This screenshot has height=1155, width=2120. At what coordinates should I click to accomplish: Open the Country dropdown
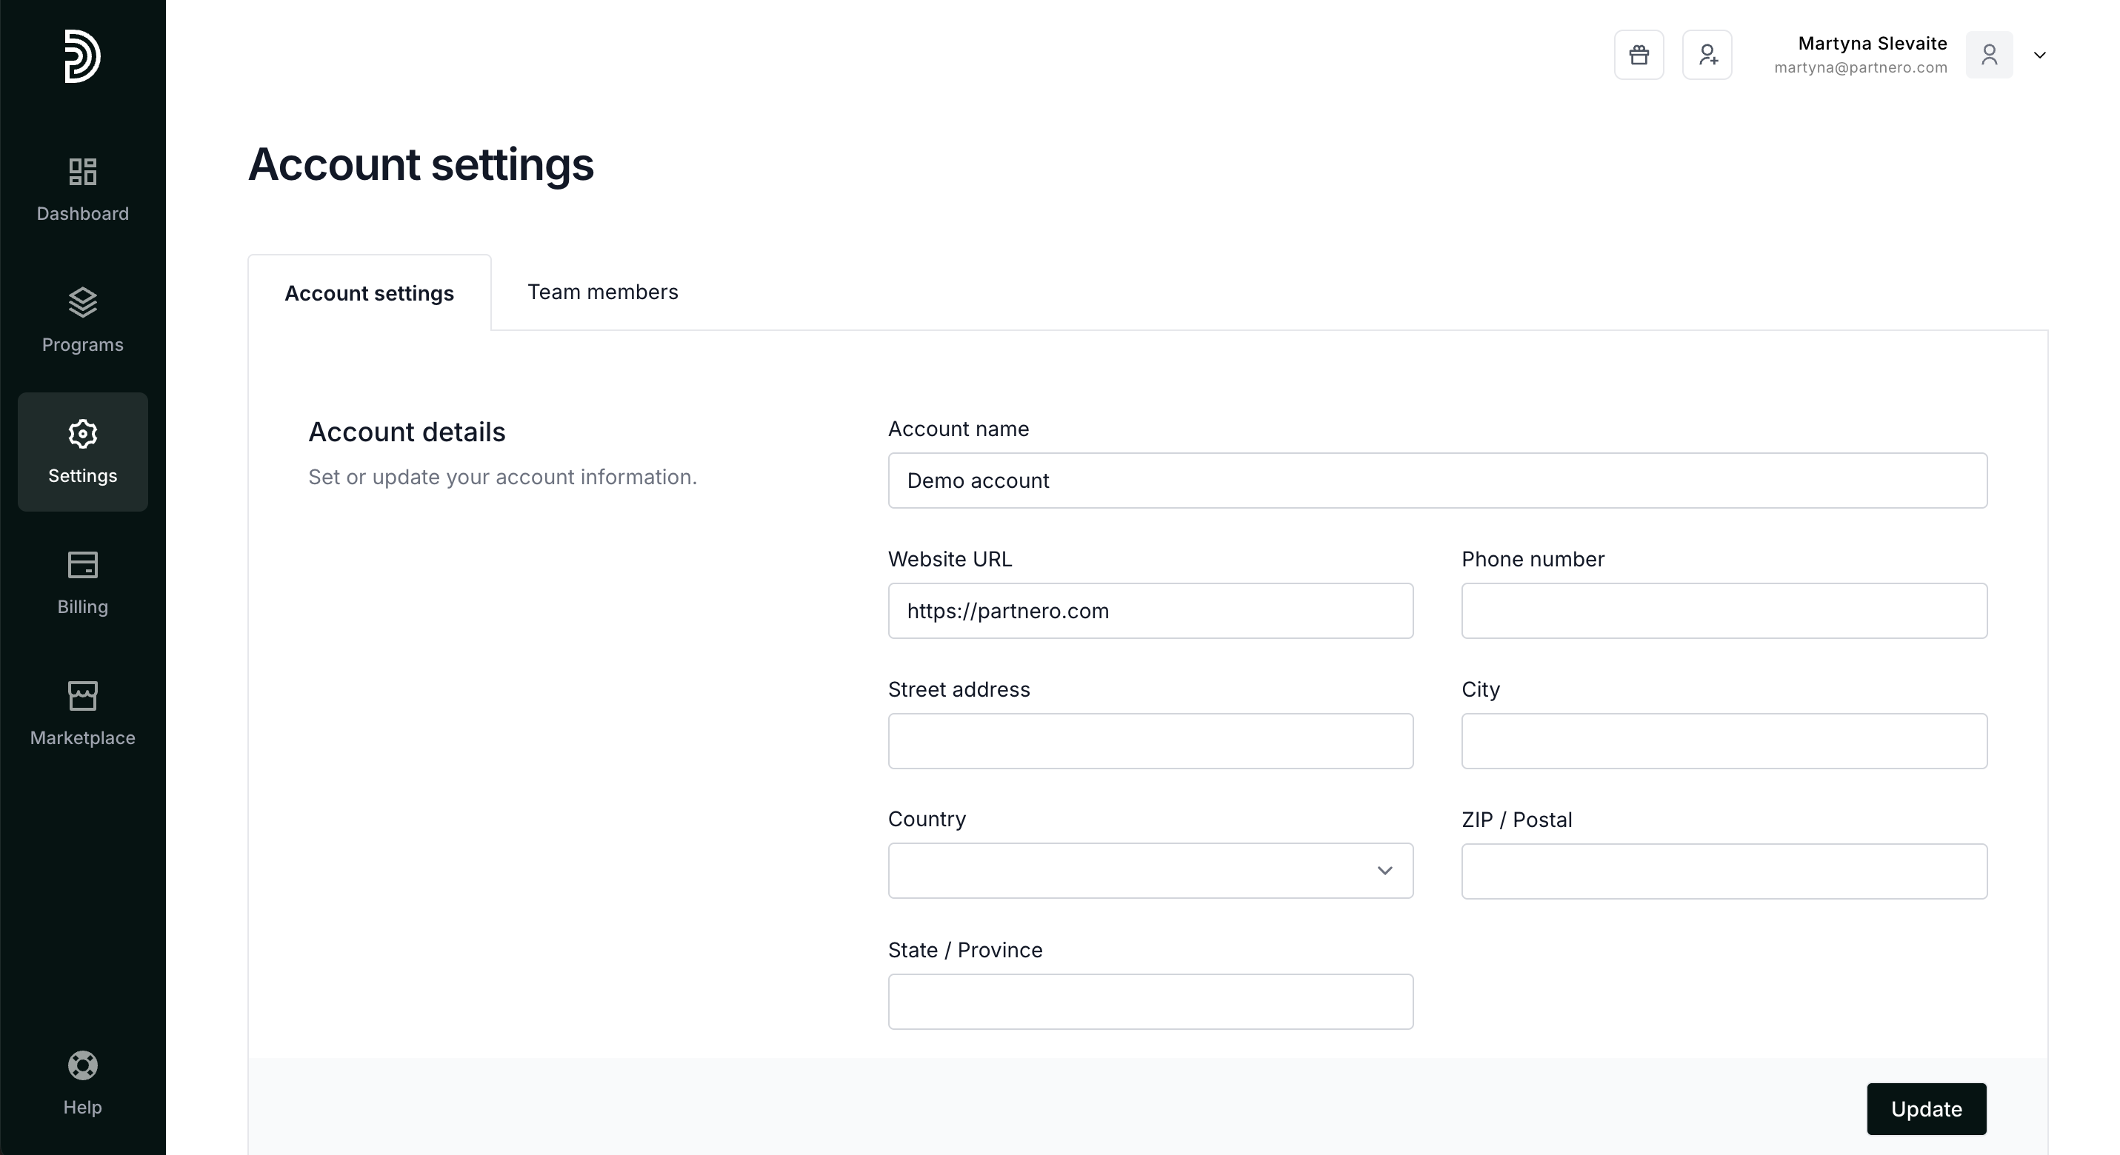1150,871
